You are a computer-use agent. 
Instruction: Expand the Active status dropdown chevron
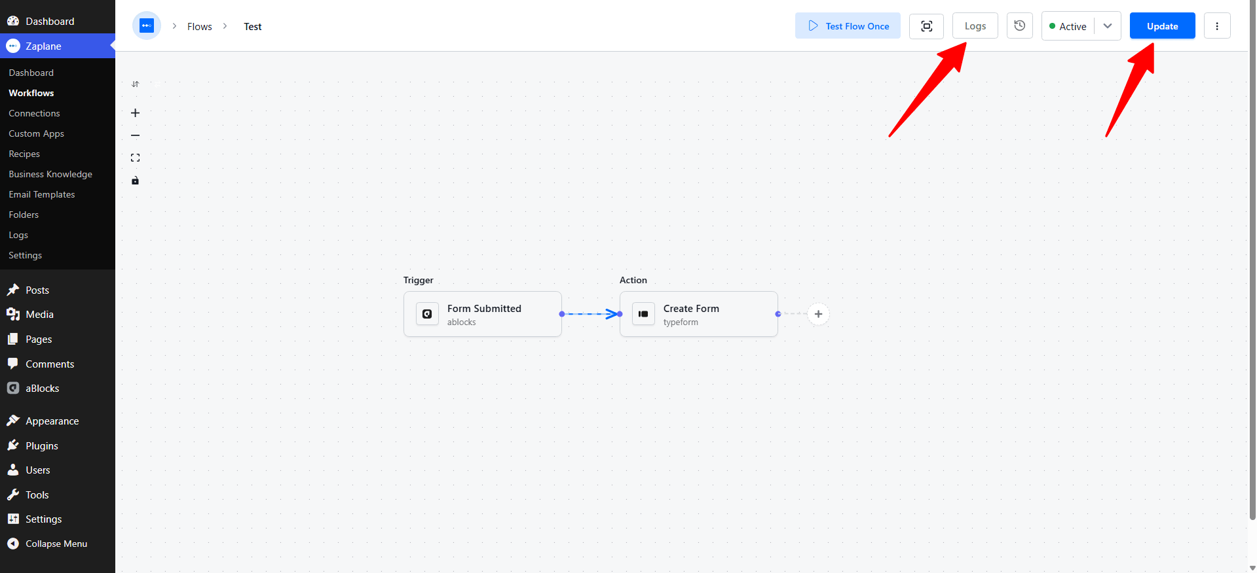coord(1108,26)
